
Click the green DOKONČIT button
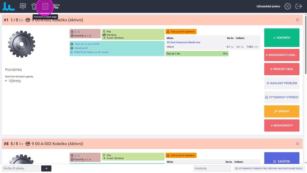tap(282, 38)
